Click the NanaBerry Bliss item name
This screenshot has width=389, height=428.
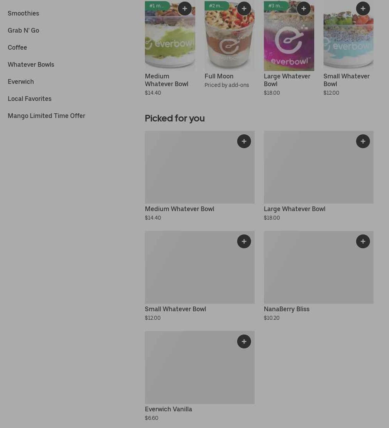pyautogui.click(x=287, y=309)
